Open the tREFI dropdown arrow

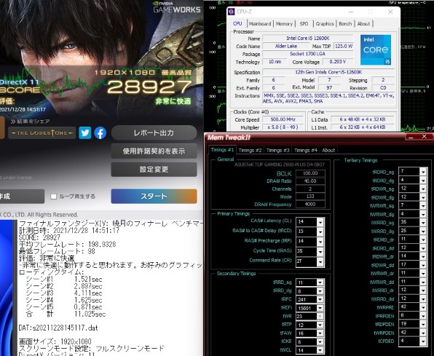320,308
